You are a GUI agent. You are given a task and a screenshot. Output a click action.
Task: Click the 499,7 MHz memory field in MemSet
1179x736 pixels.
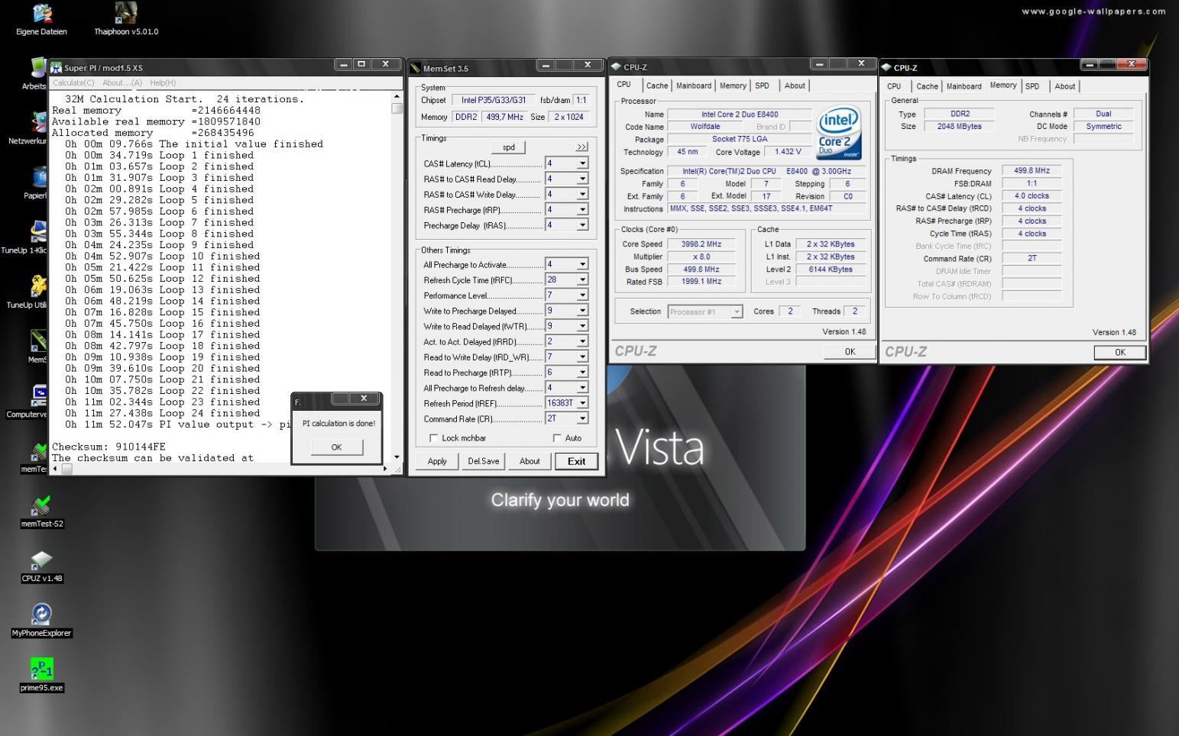point(505,117)
